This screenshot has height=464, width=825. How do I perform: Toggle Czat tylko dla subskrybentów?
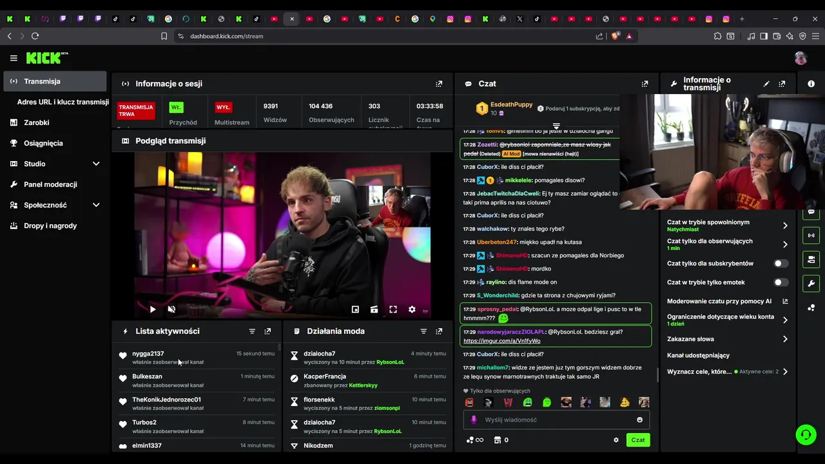pyautogui.click(x=781, y=264)
